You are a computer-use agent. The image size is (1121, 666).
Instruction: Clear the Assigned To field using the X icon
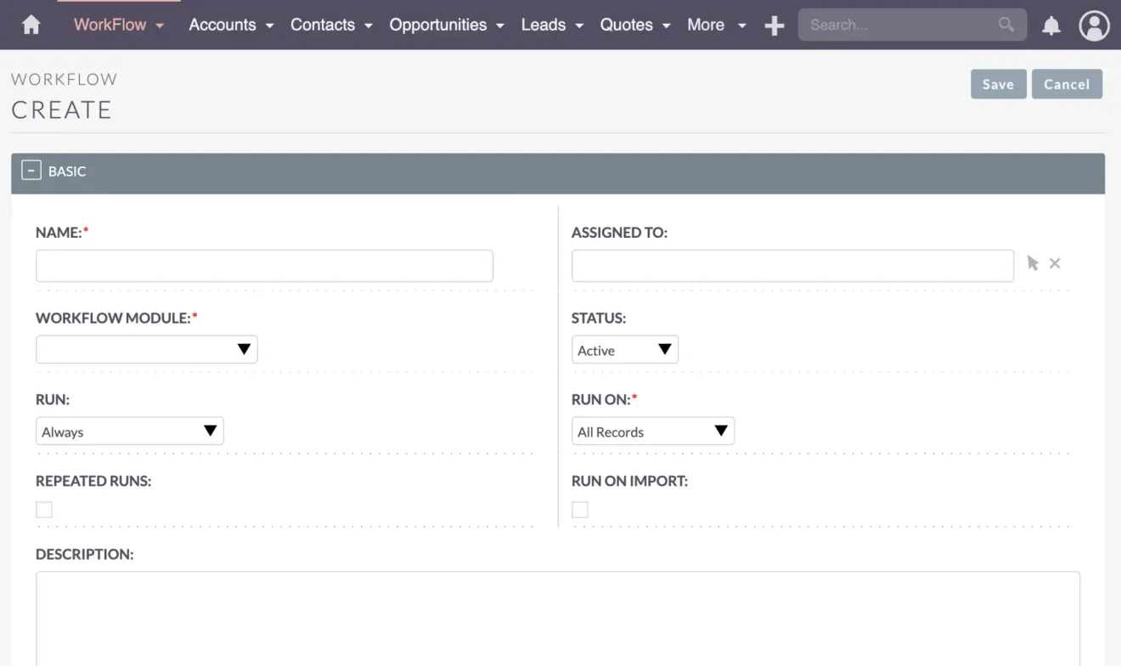click(x=1054, y=263)
